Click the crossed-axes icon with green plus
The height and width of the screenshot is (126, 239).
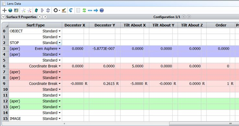(x=23, y=10)
